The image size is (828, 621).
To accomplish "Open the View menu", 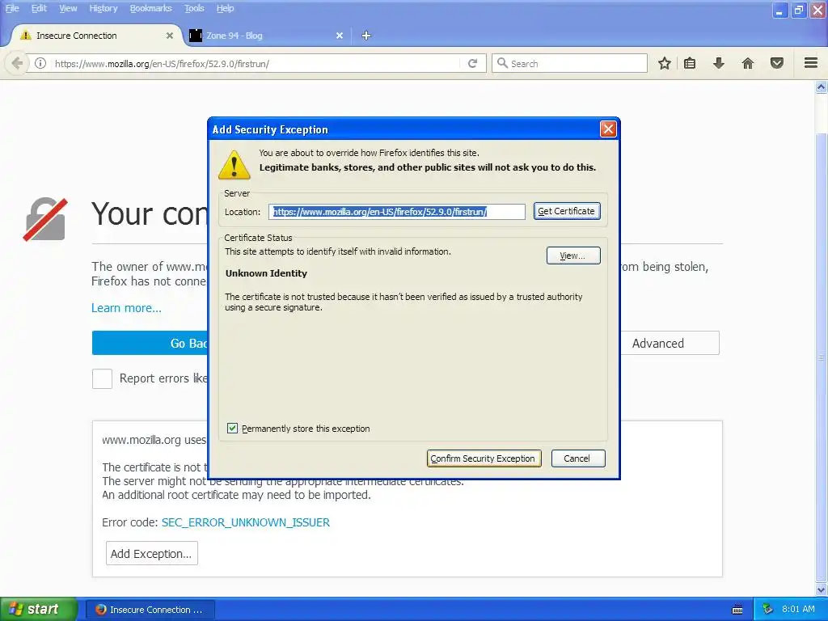I will coord(68,8).
